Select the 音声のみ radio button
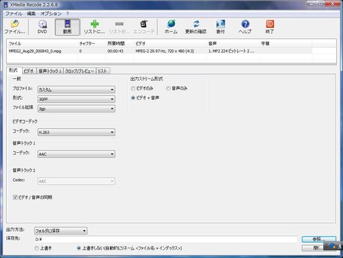This screenshot has height=258, width=343. [168, 89]
